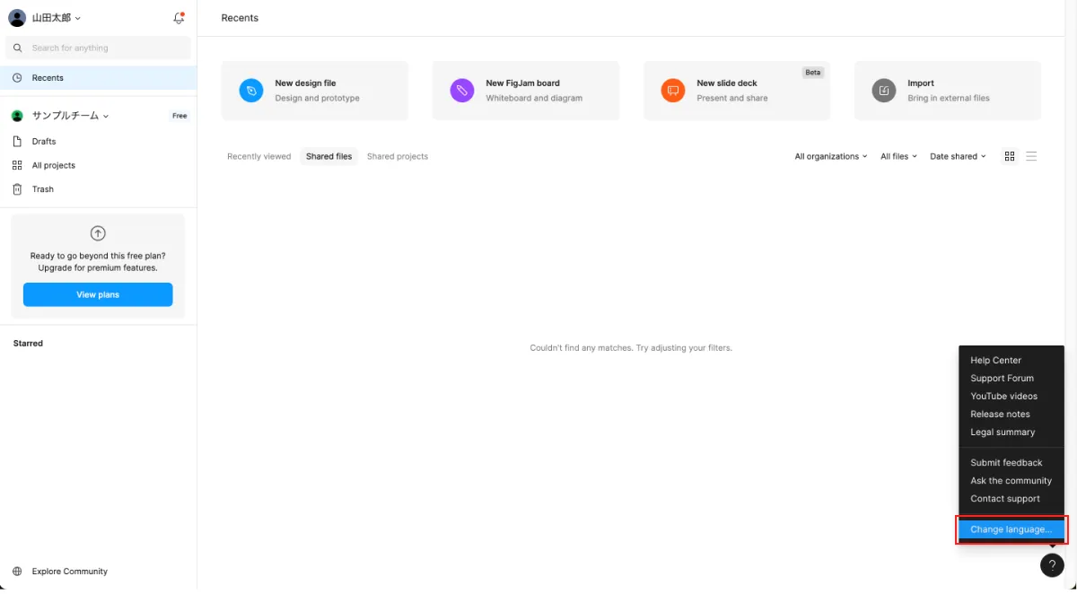Switch to the Recently viewed tab
The height and width of the screenshot is (594, 1077).
[x=258, y=156]
